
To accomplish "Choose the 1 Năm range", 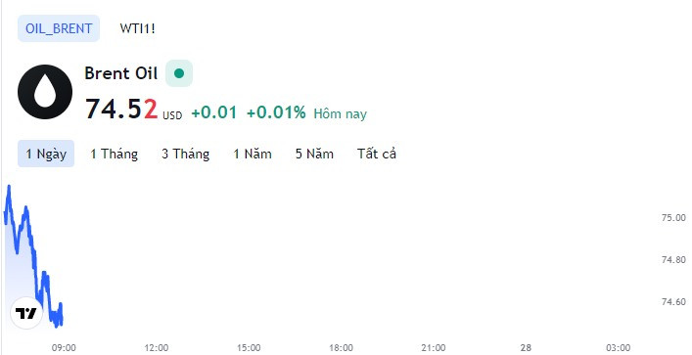I will tap(253, 154).
